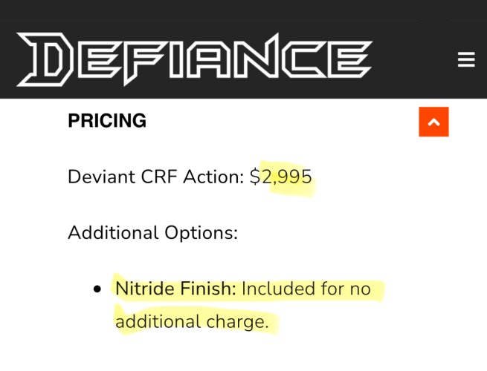Click the 'additional charge.' text line

pos(191,322)
